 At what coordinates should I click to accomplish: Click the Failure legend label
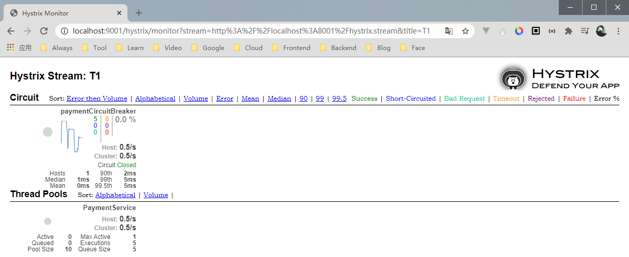pyautogui.click(x=574, y=99)
